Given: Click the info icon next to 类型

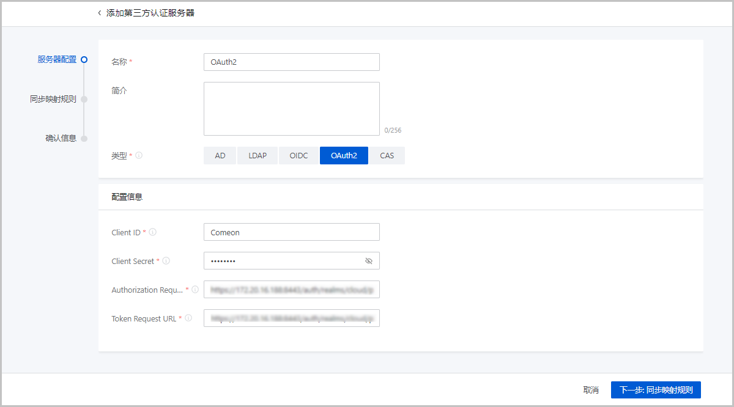Looking at the screenshot, I should pyautogui.click(x=139, y=156).
